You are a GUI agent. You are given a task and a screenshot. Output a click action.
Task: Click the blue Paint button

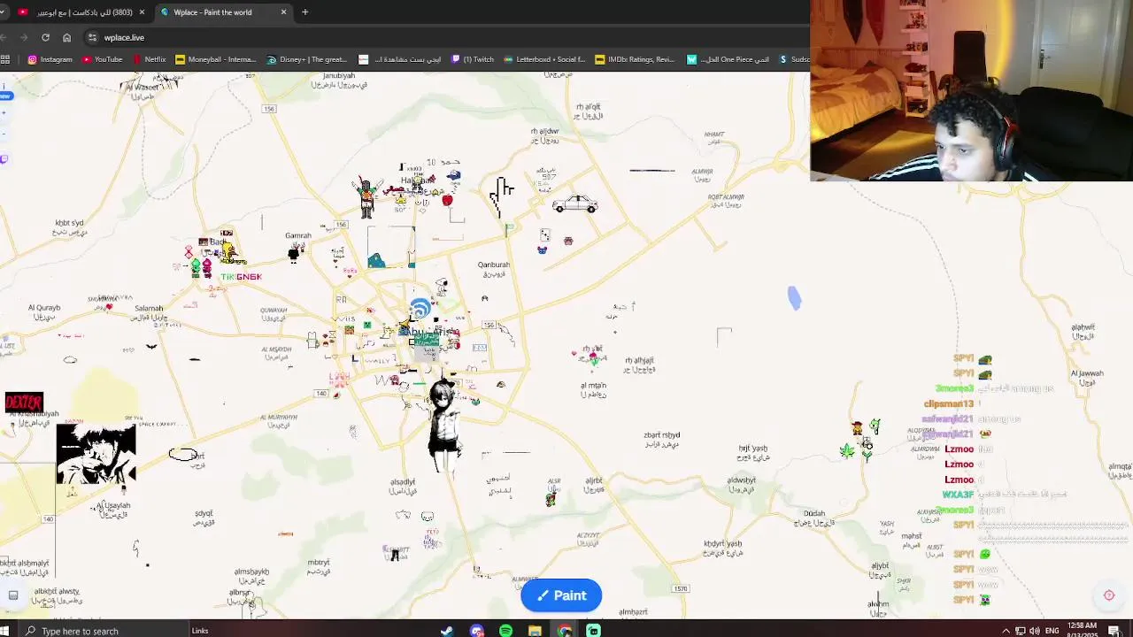[561, 595]
